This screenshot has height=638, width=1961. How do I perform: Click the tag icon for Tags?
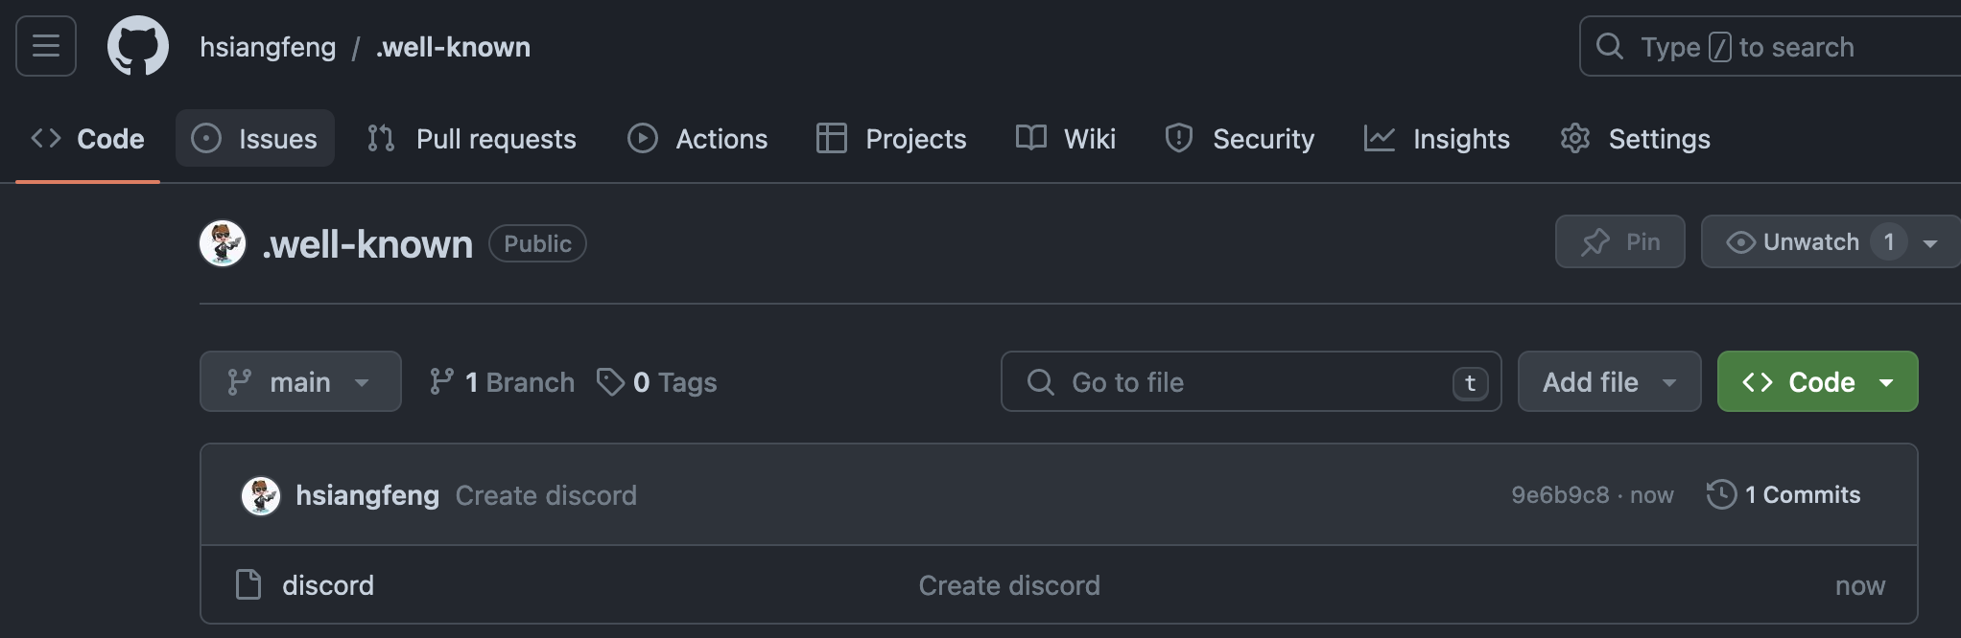pos(610,382)
